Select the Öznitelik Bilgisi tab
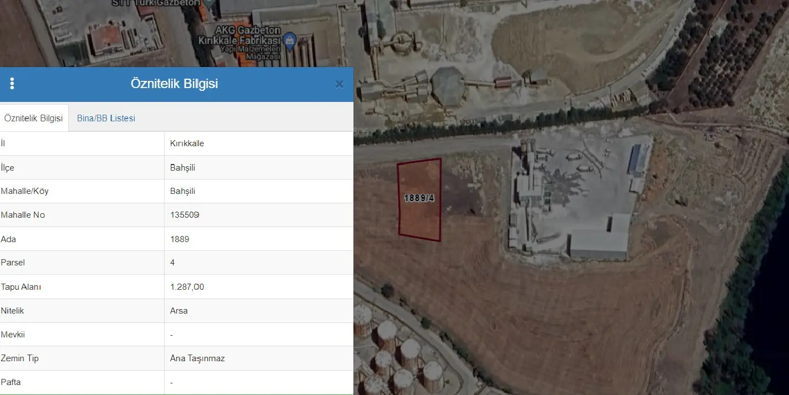The image size is (789, 395). click(34, 118)
